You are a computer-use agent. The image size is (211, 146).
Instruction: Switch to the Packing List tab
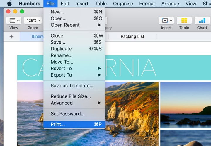132,36
